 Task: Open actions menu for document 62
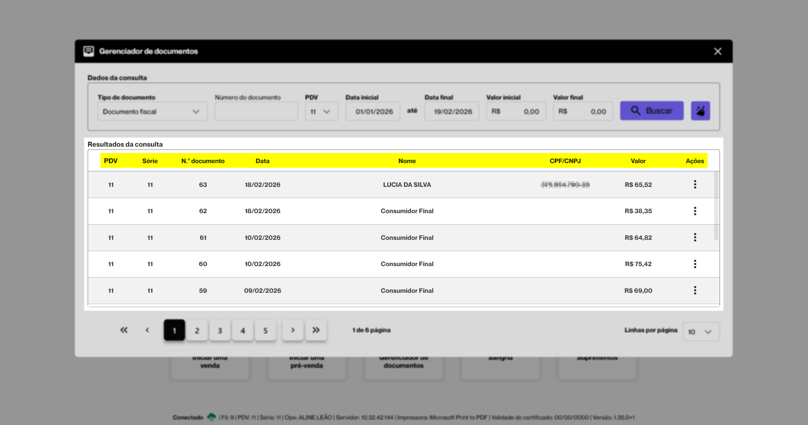pyautogui.click(x=695, y=211)
